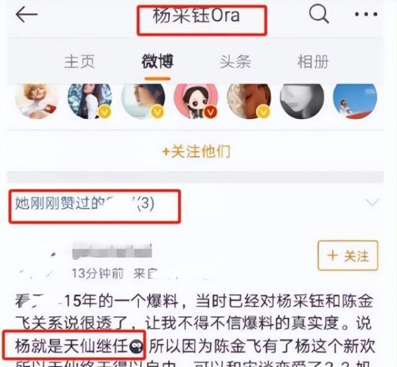The image size is (397, 367).
Task: Open the blue sky avatar
Action: coord(355,101)
